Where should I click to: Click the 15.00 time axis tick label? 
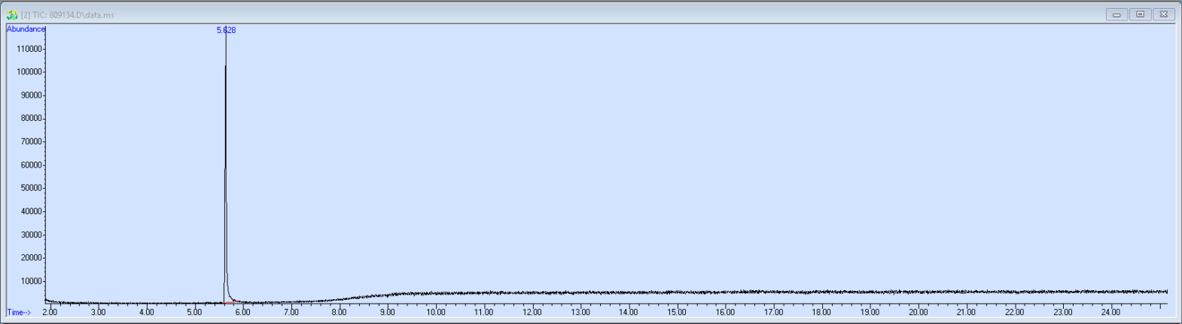coord(677,312)
